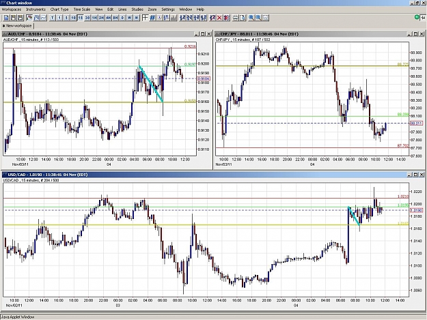
Task: Click the red X delete line icon
Action: coord(219,18)
